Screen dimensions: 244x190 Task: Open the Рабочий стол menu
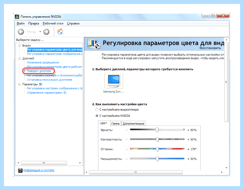tap(53, 24)
